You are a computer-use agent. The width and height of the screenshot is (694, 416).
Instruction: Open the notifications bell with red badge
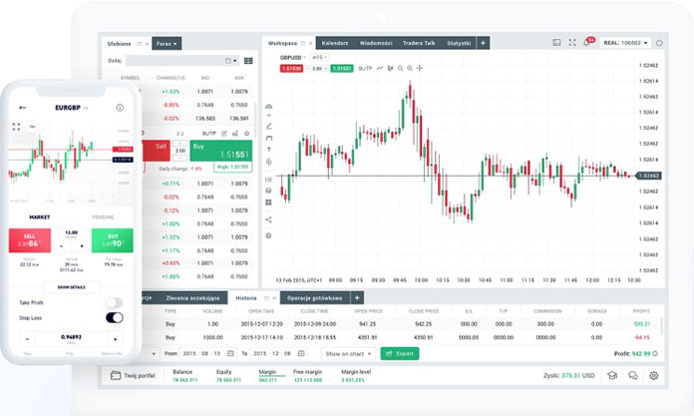tap(587, 44)
